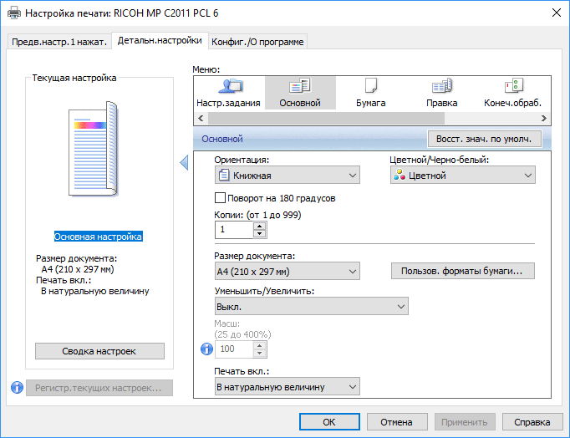Click the printer icon in title bar
Image resolution: width=570 pixels, height=438 pixels.
pyautogui.click(x=14, y=13)
